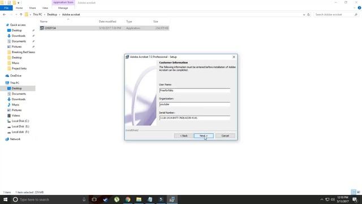This screenshot has width=362, height=204.
Task: Open the Quick Access Toolbar dropdown arrow
Action: point(18,3)
